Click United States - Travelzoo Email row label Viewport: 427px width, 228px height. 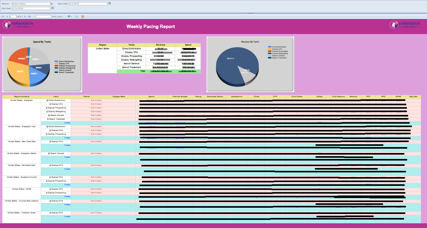coord(22,213)
